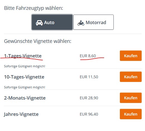Click the 10-Tages-Vignette title
The image size is (145, 131).
[24, 77]
